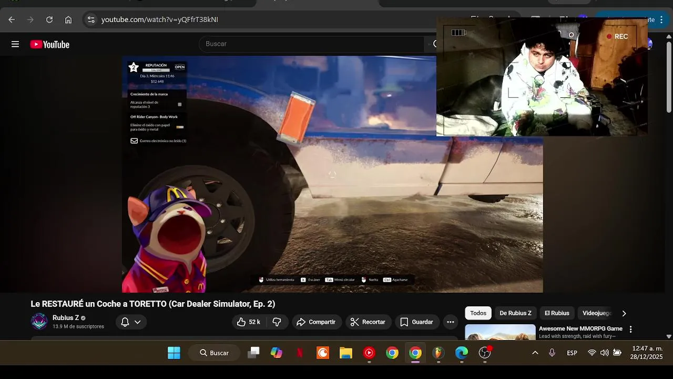Focus the YouTube Buscar search field
673x379 pixels.
click(x=311, y=44)
